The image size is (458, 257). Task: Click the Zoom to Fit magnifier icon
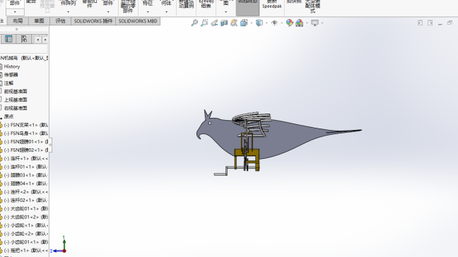point(194,23)
